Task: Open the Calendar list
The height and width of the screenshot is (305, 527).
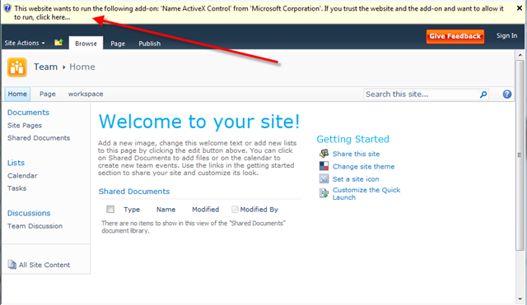Action: pyautogui.click(x=22, y=175)
